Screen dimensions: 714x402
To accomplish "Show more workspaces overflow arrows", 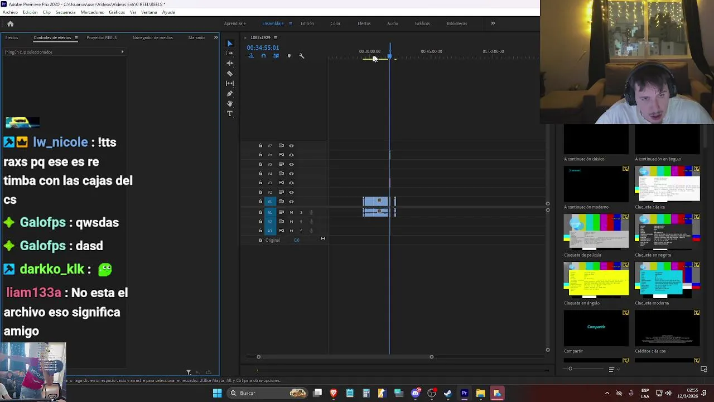I will 493,23.
